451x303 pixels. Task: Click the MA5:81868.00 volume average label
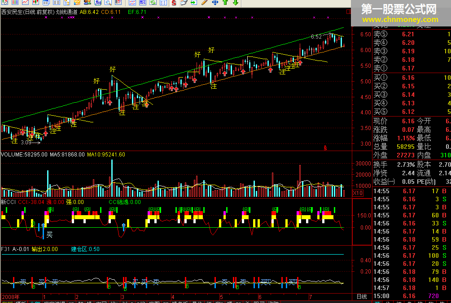pyautogui.click(x=67, y=155)
